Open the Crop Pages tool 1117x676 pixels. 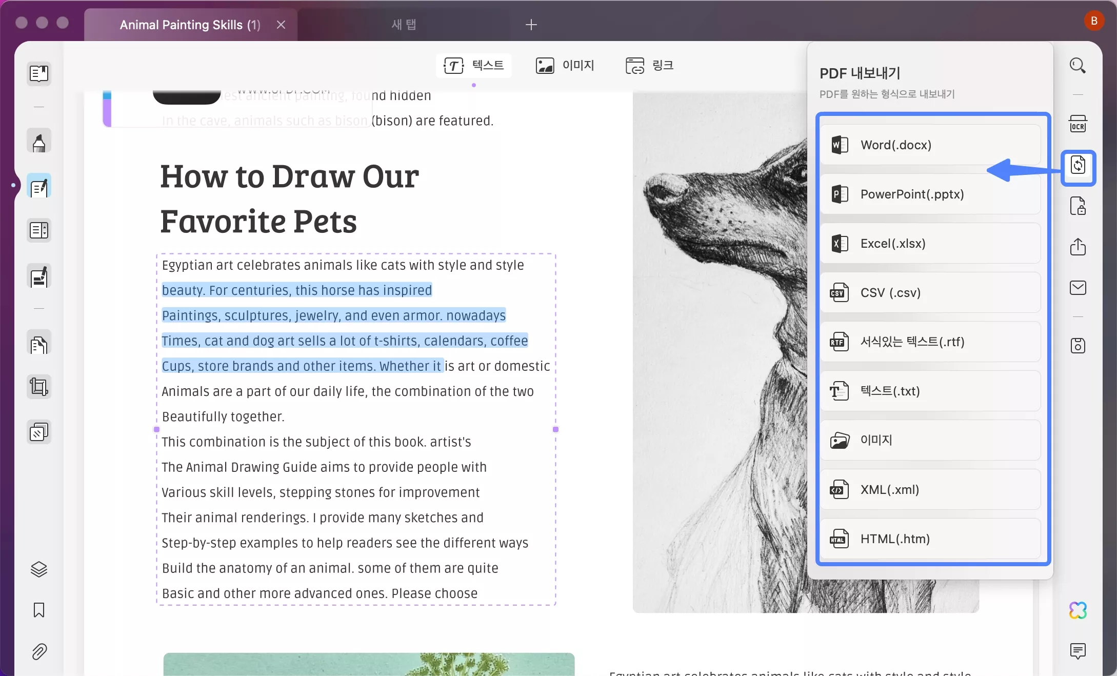pyautogui.click(x=39, y=387)
